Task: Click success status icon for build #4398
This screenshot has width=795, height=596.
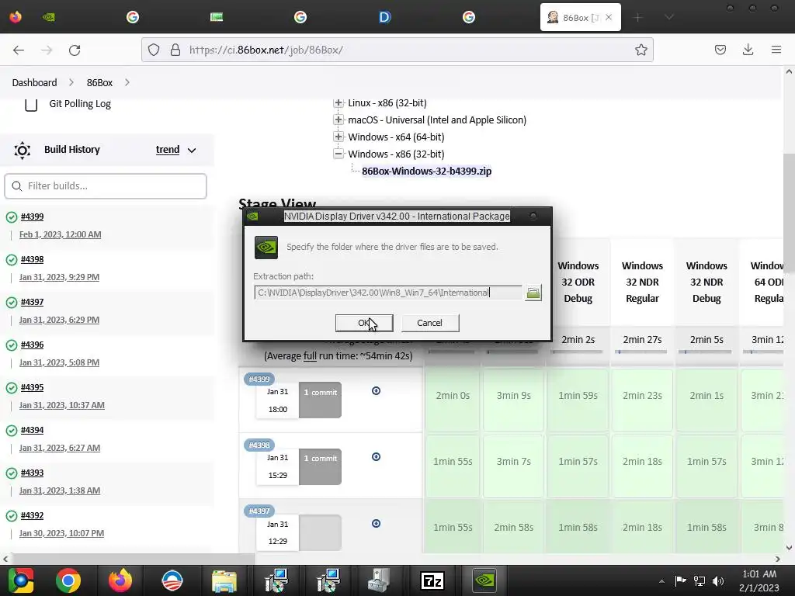Action: click(11, 260)
